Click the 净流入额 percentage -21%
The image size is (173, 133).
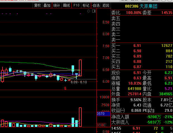(168, 117)
